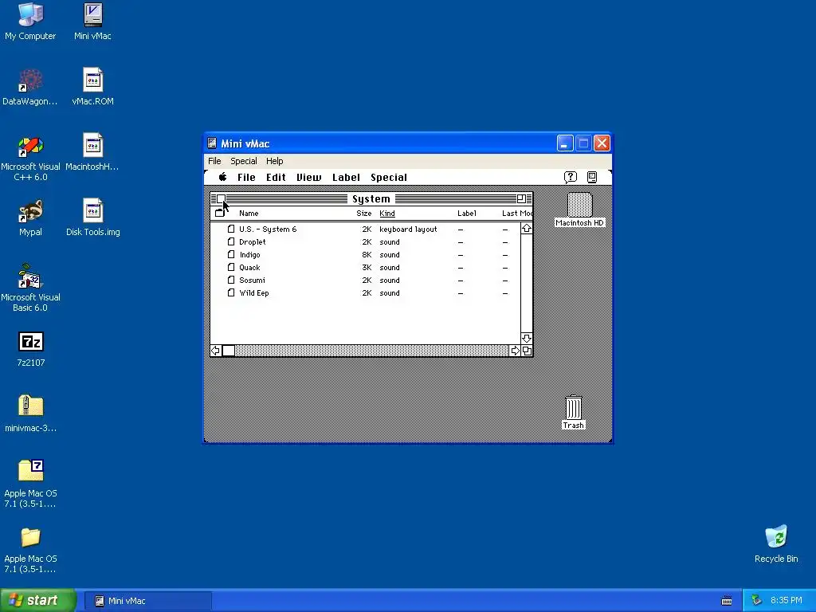Open Mini vMac window File menu
This screenshot has height=612, width=816.
point(214,161)
